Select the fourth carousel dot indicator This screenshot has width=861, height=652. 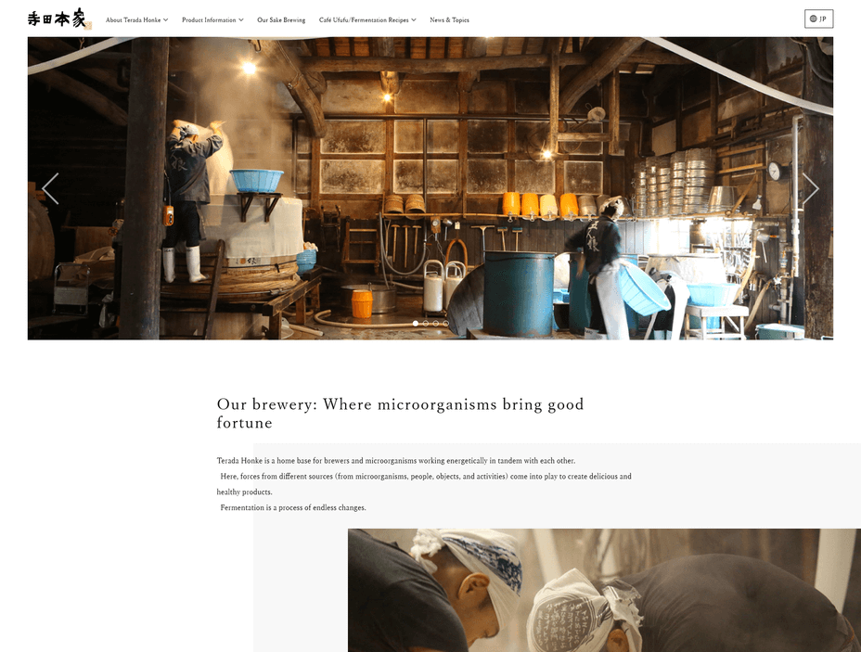coord(445,324)
